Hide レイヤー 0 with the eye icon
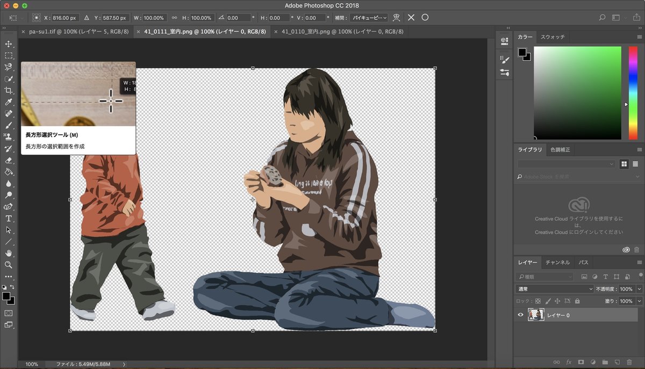The height and width of the screenshot is (369, 645). [x=520, y=315]
